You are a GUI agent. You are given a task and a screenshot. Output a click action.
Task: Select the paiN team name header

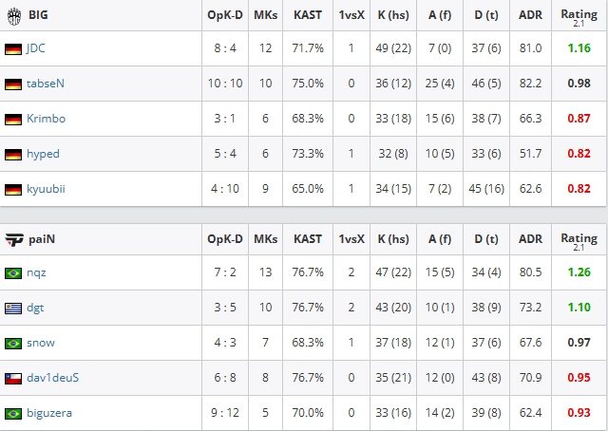point(42,239)
